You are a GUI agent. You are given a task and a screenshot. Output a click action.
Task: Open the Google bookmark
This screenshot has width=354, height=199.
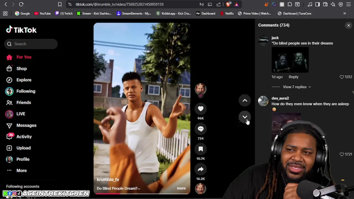point(22,13)
